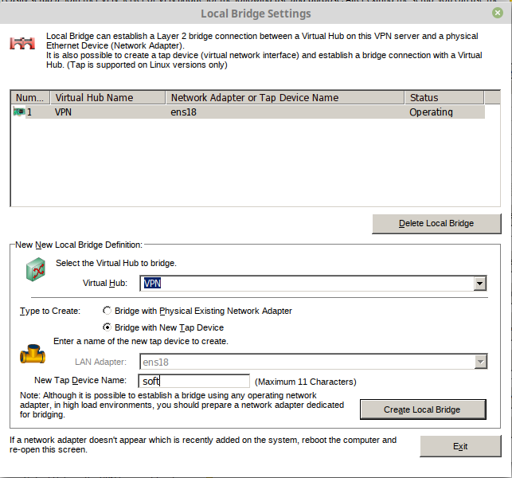This screenshot has height=478, width=512.
Task: Select Bridge with Physical Existing Network Adapter
Action: pos(107,311)
